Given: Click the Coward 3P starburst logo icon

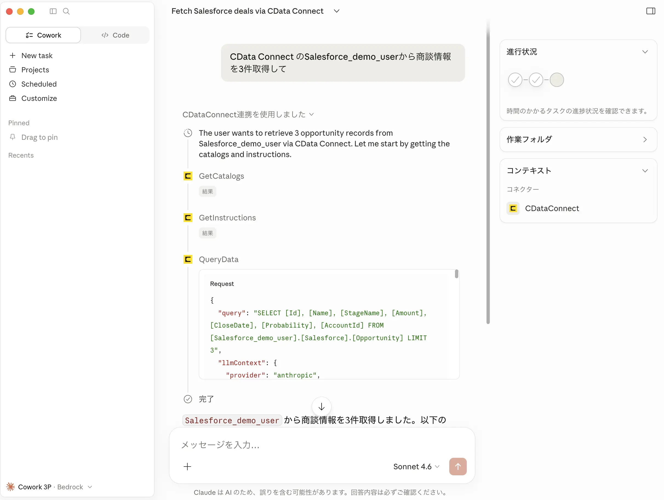Looking at the screenshot, I should coord(10,487).
